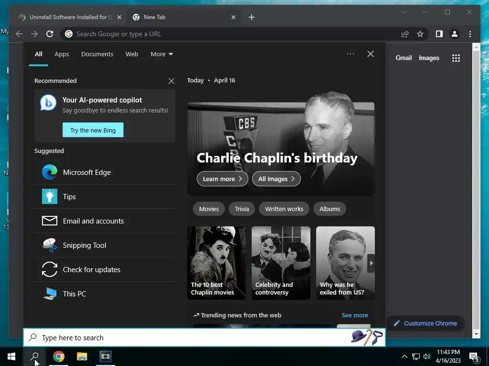
Task: Close the Uninstall Software tab
Action: coord(119,18)
